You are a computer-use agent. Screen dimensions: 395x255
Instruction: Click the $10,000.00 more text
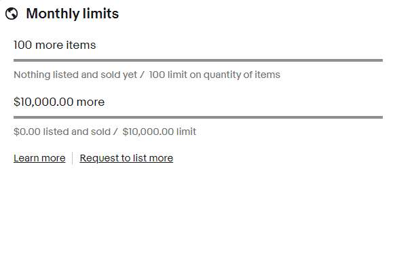tap(59, 102)
